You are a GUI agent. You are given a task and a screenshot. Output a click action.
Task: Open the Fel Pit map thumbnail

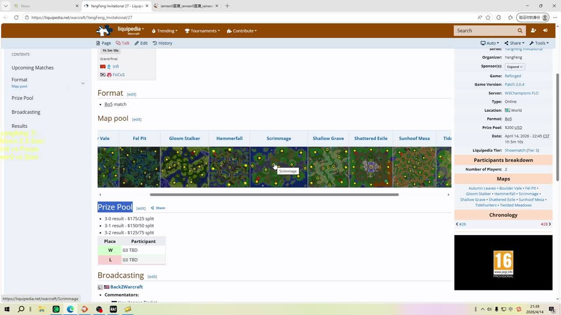coord(139,167)
